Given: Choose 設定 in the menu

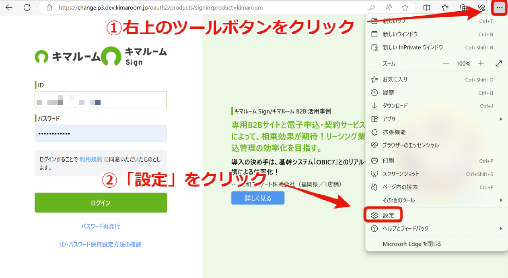Looking at the screenshot, I should point(436,215).
